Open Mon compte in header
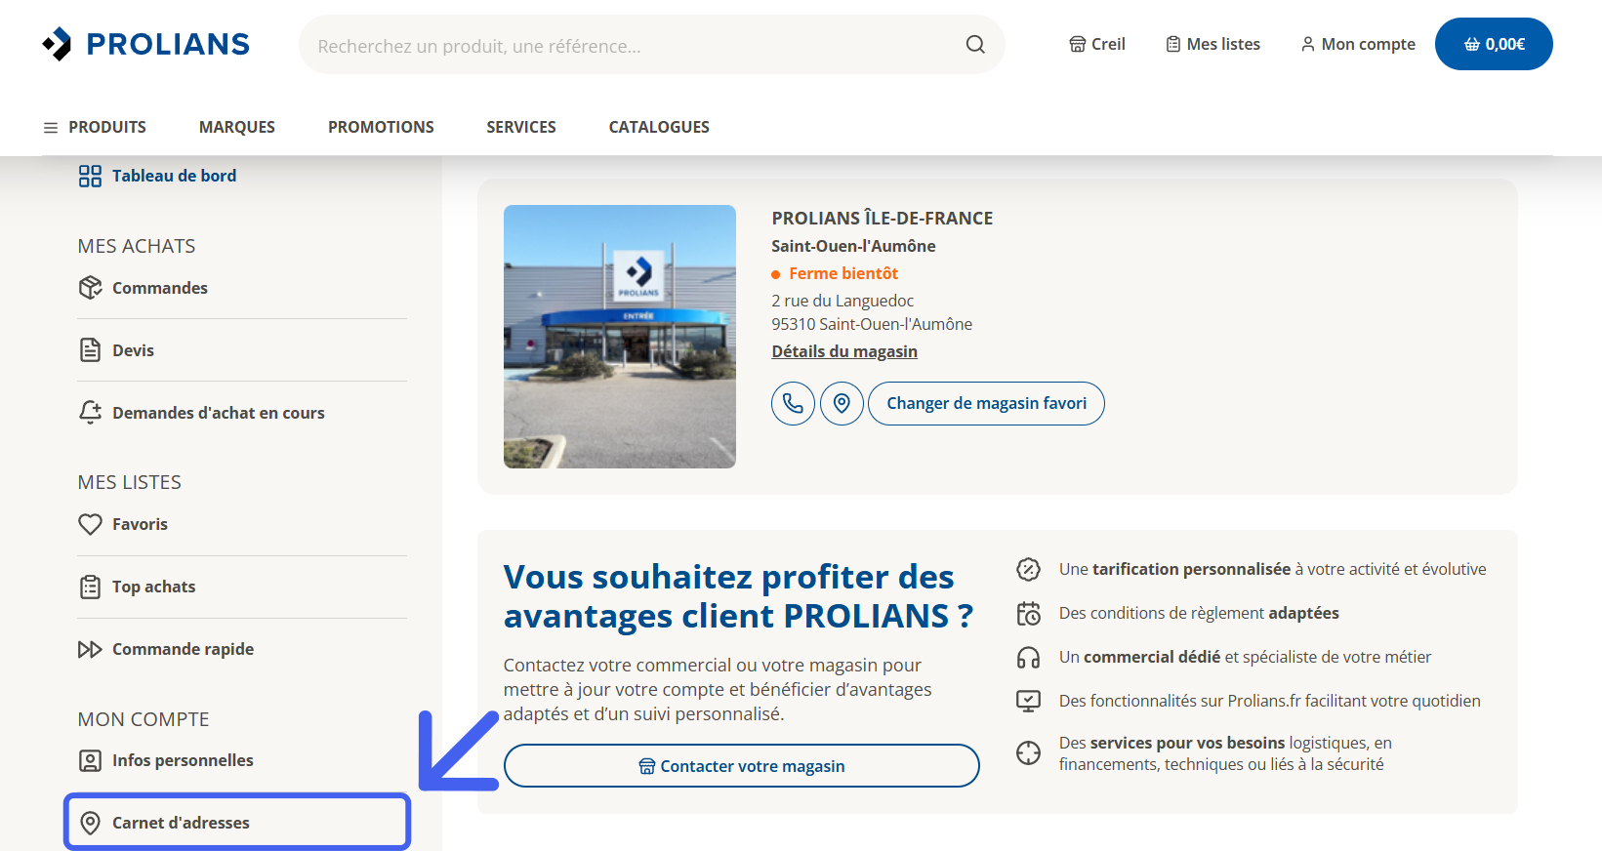This screenshot has height=851, width=1602. pos(1358,44)
